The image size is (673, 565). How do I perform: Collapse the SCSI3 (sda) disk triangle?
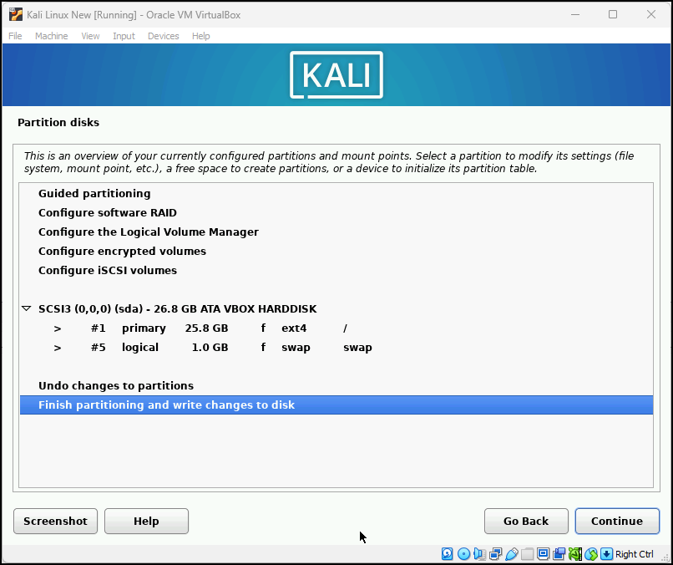27,308
